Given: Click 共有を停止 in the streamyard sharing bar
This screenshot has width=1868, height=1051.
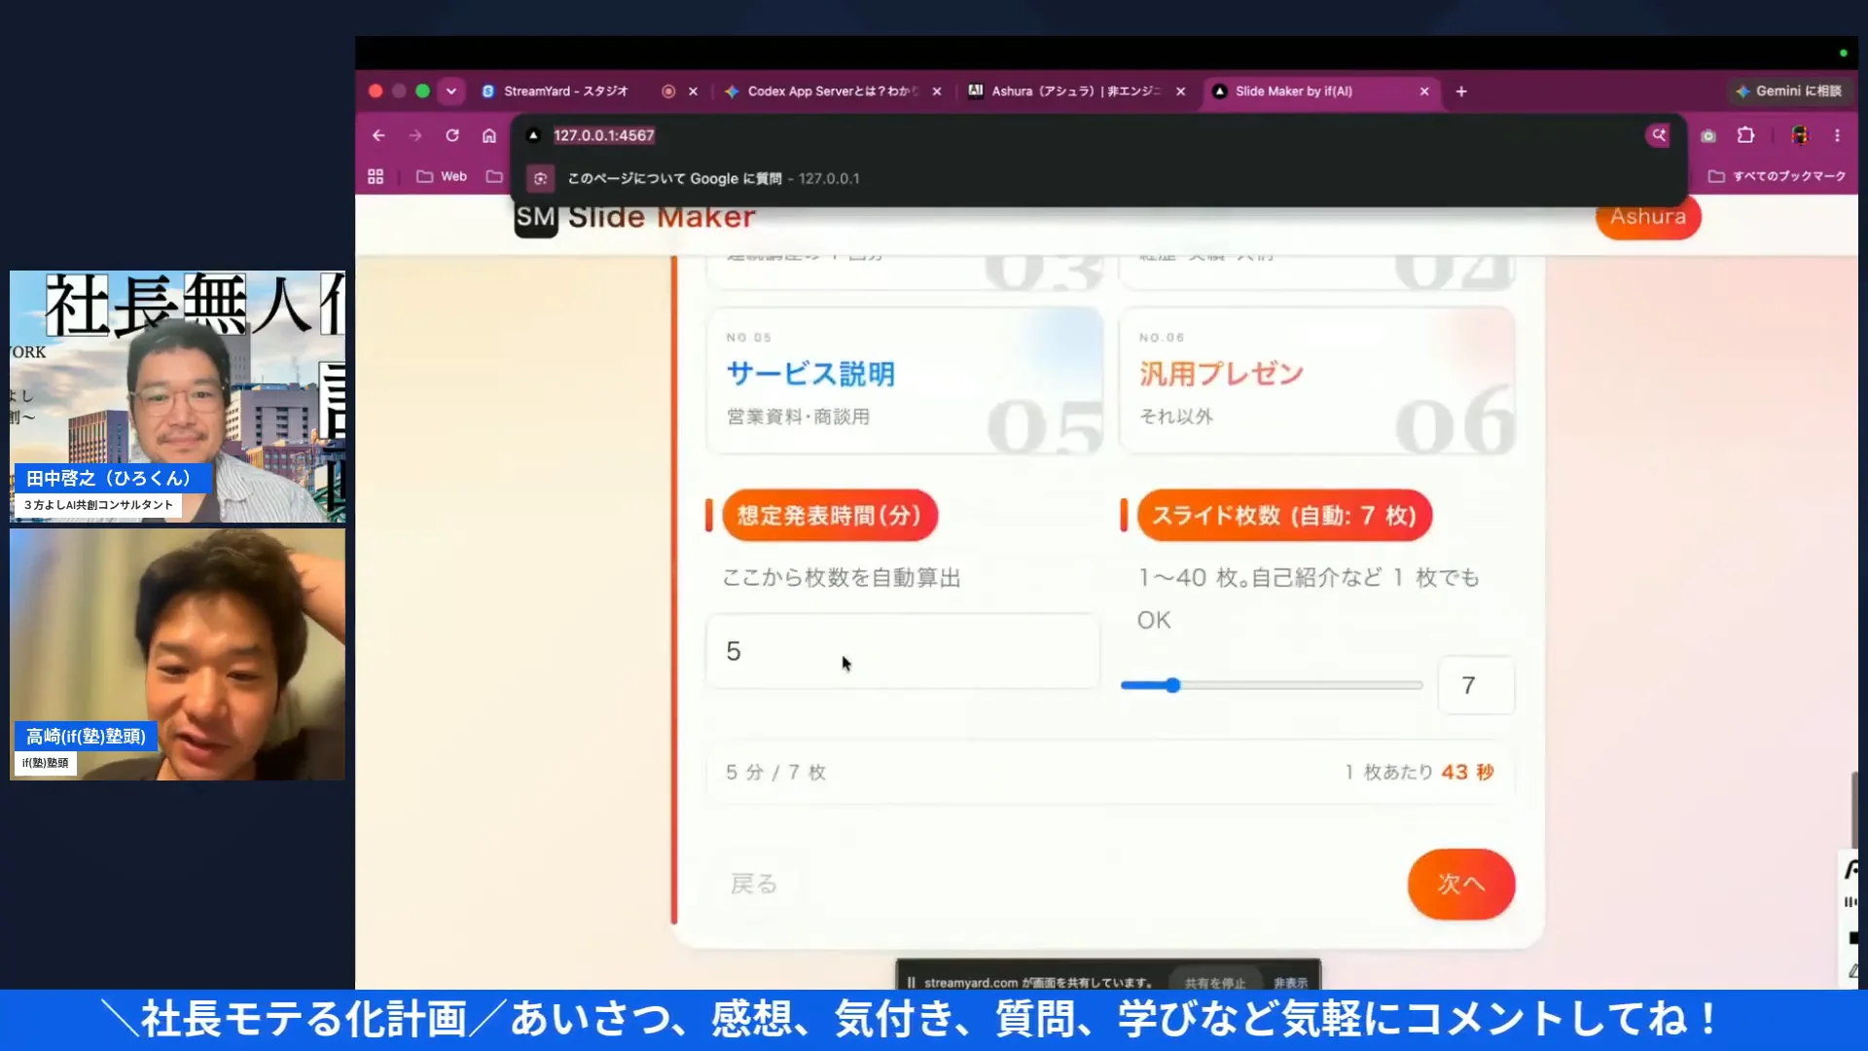Looking at the screenshot, I should pos(1215,983).
